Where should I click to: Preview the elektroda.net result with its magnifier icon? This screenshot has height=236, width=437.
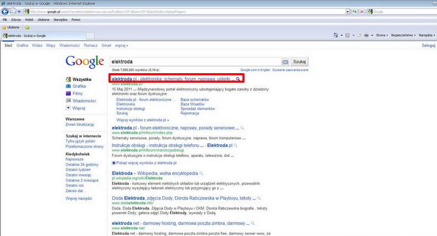pos(253,223)
